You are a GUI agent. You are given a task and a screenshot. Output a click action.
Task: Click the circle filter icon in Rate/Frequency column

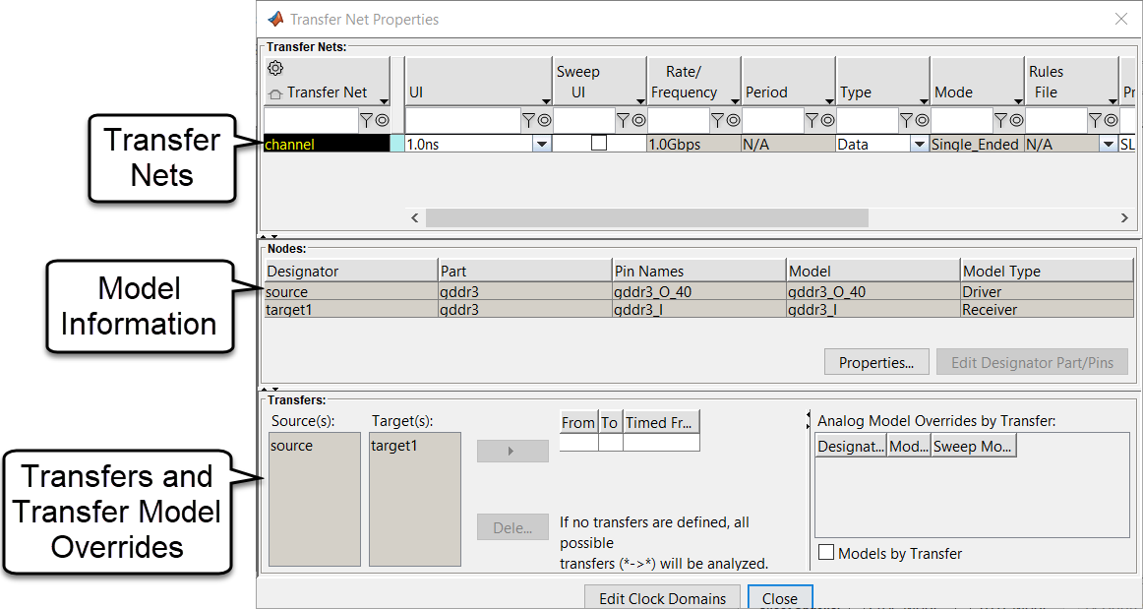point(733,120)
